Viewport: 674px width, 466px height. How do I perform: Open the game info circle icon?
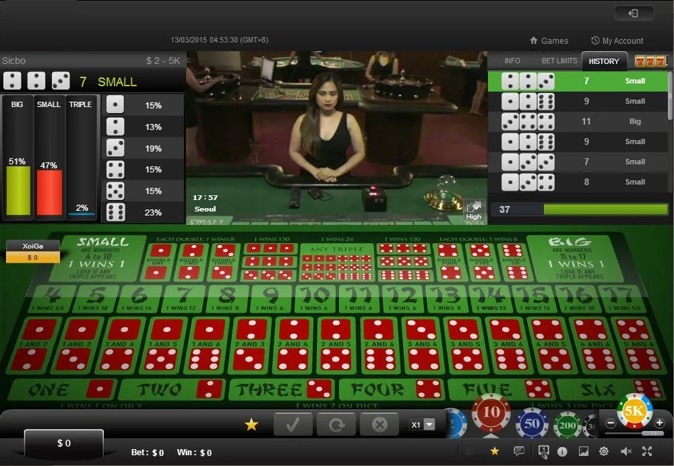point(562,451)
